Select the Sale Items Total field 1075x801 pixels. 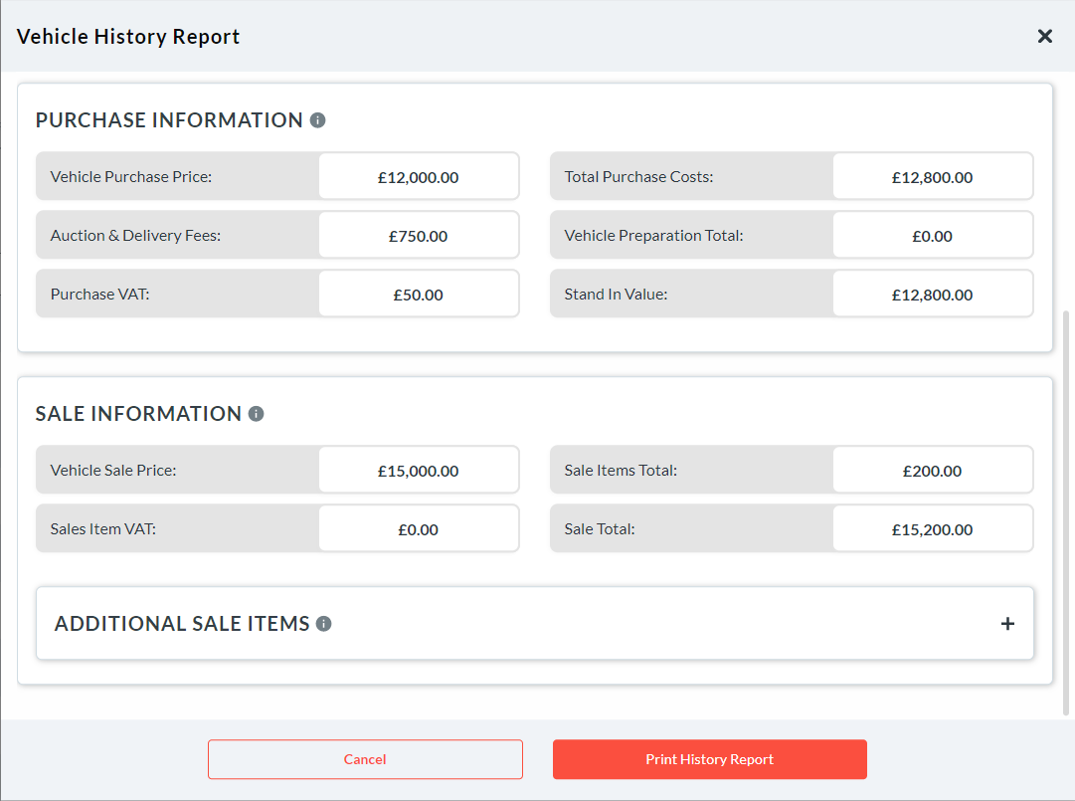coord(932,471)
